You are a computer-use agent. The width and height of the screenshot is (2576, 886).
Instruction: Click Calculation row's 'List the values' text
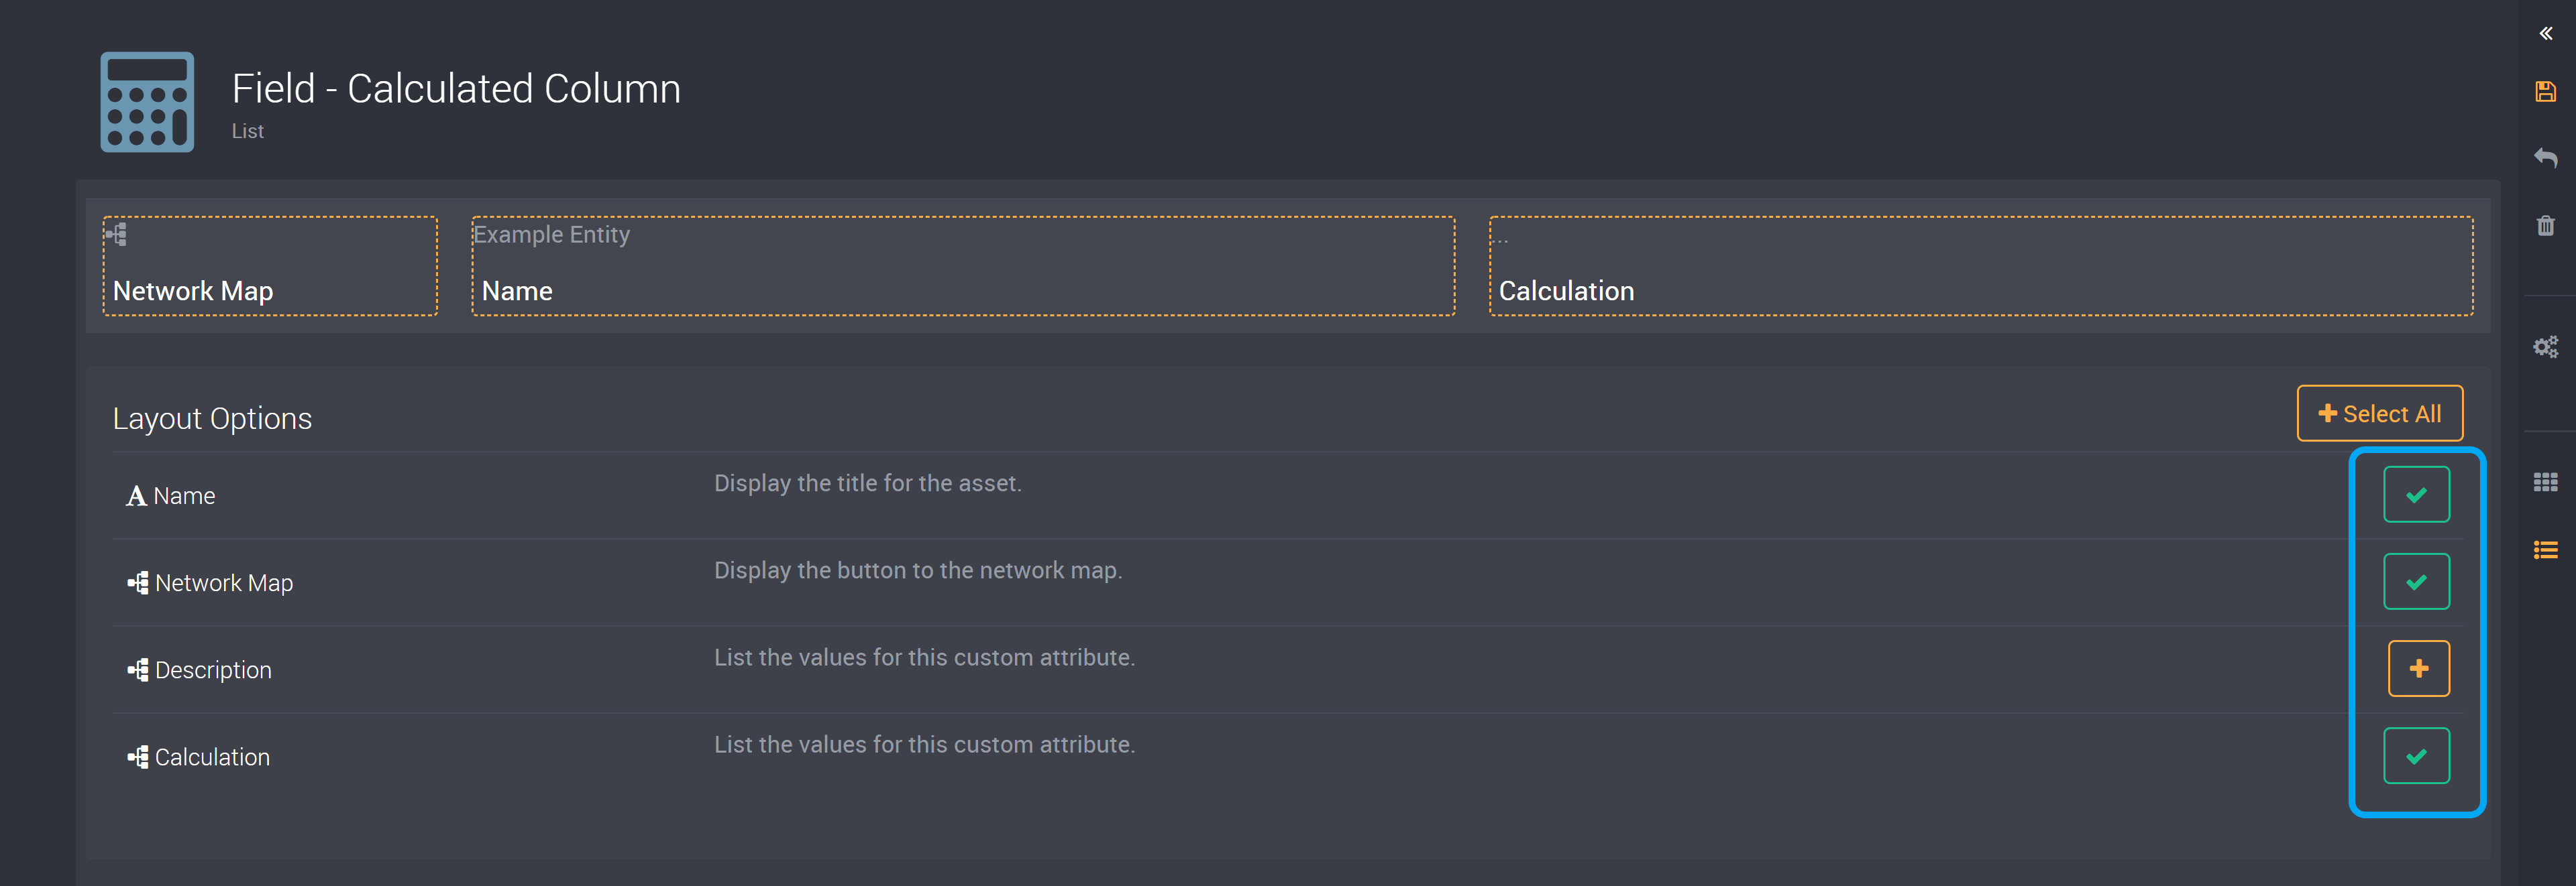924,744
